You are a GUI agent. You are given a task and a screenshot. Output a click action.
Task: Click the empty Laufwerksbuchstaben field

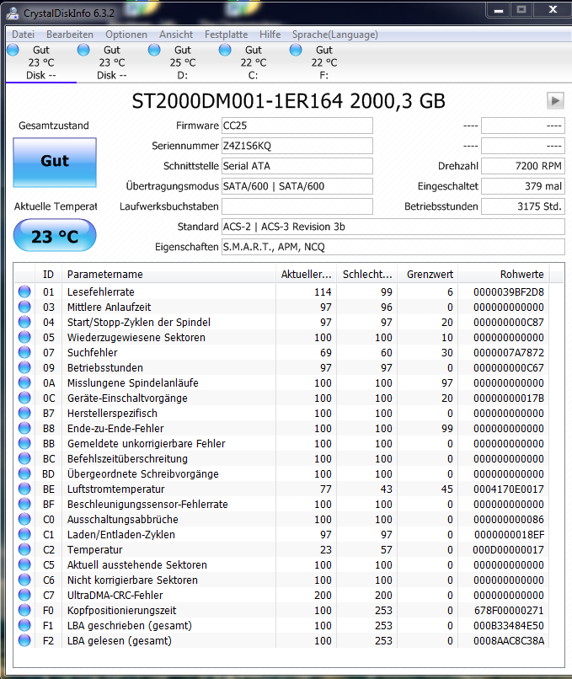[297, 206]
